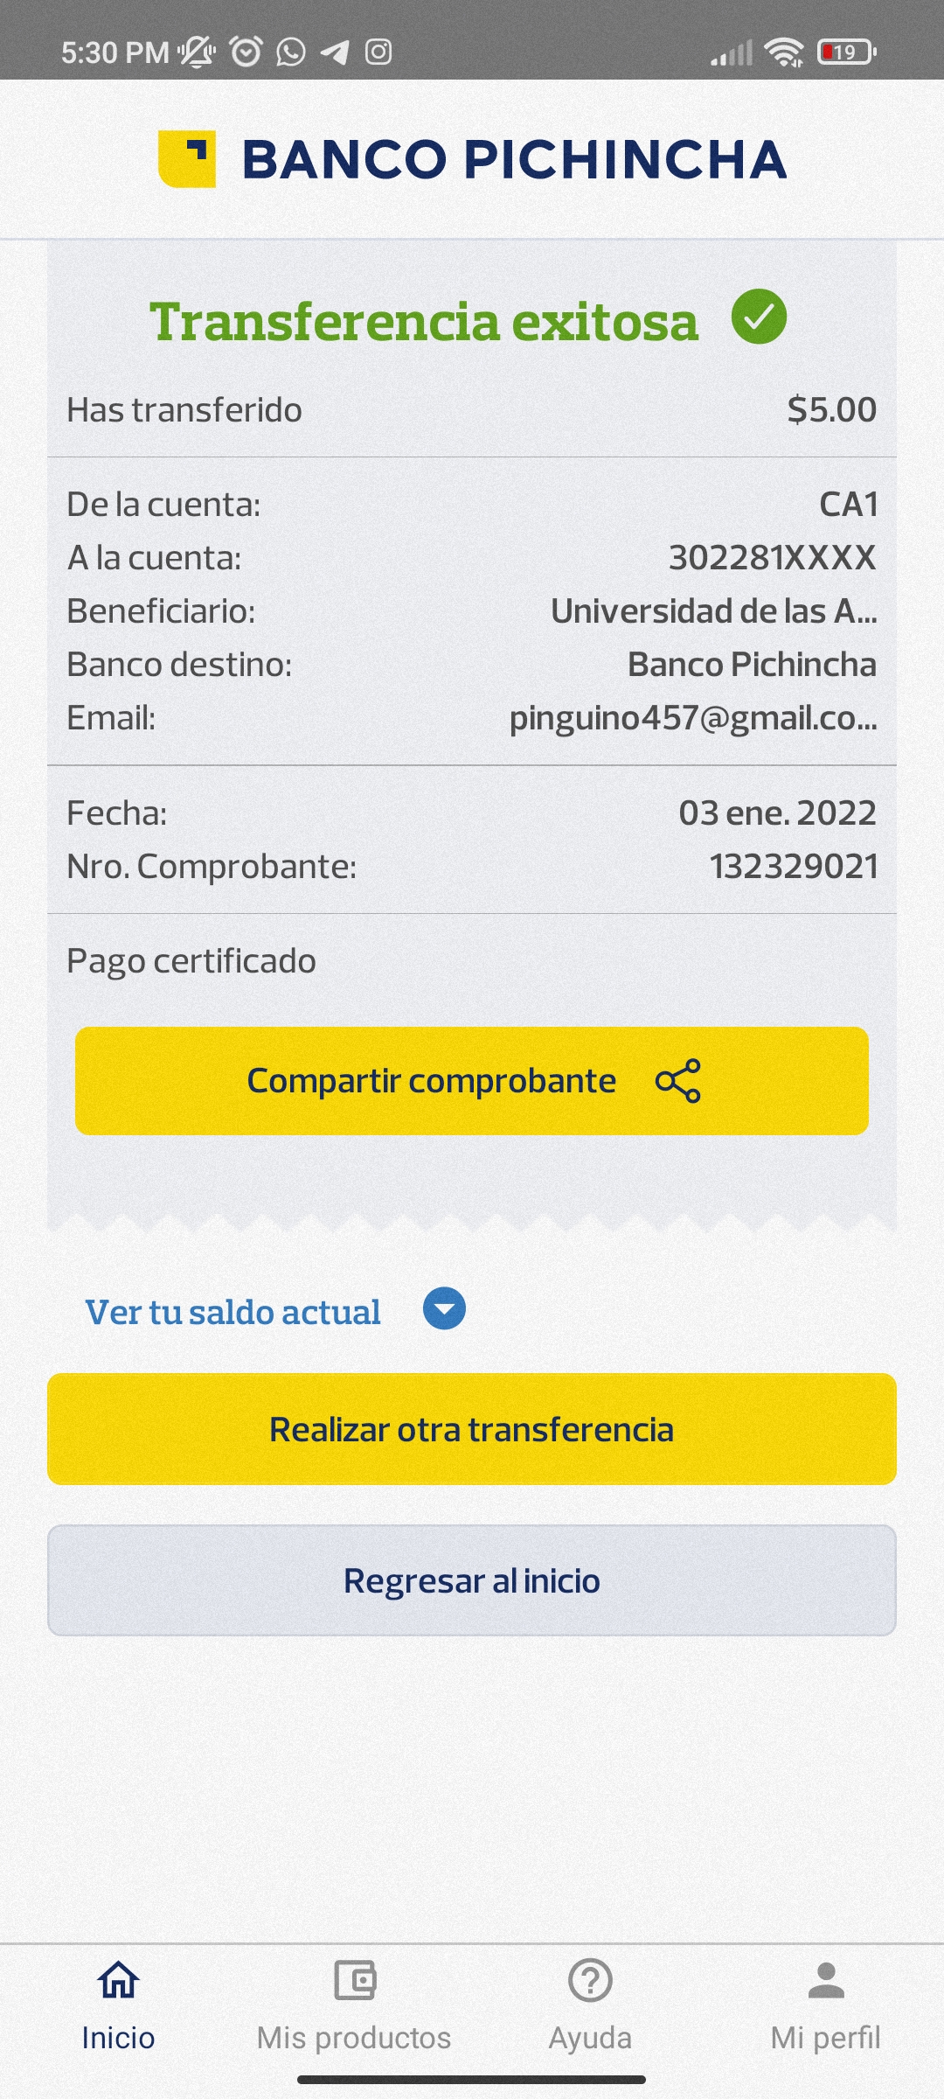Tap the share icon on Compartir comprobante
The width and height of the screenshot is (944, 2099).
(678, 1081)
